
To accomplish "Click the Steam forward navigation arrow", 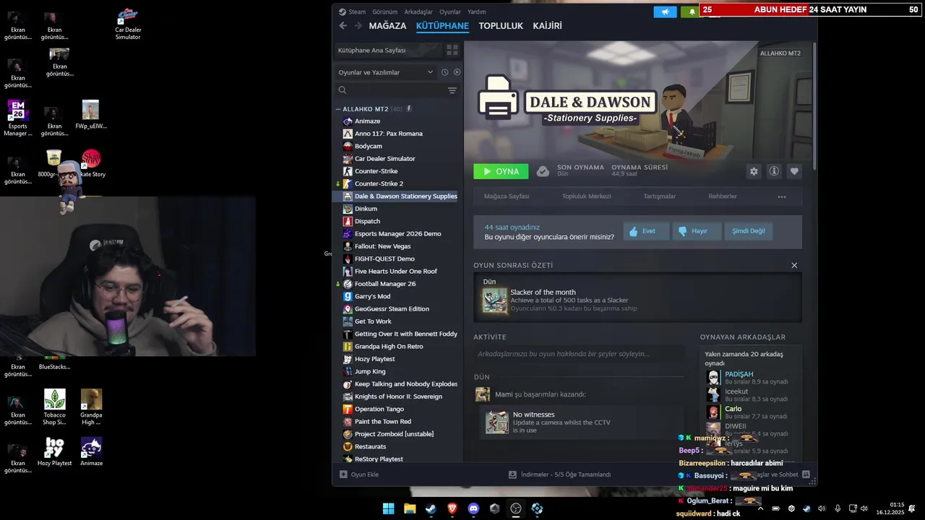I will pos(358,26).
